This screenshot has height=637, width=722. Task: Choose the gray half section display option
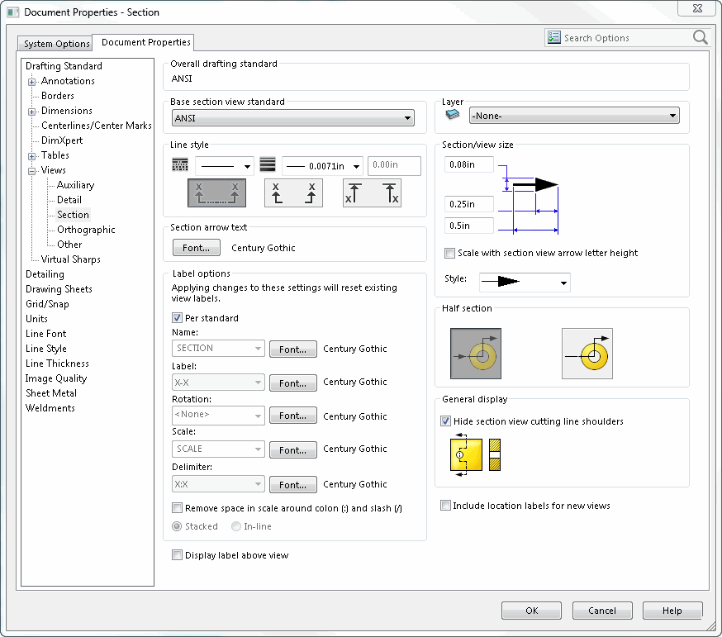coord(476,354)
